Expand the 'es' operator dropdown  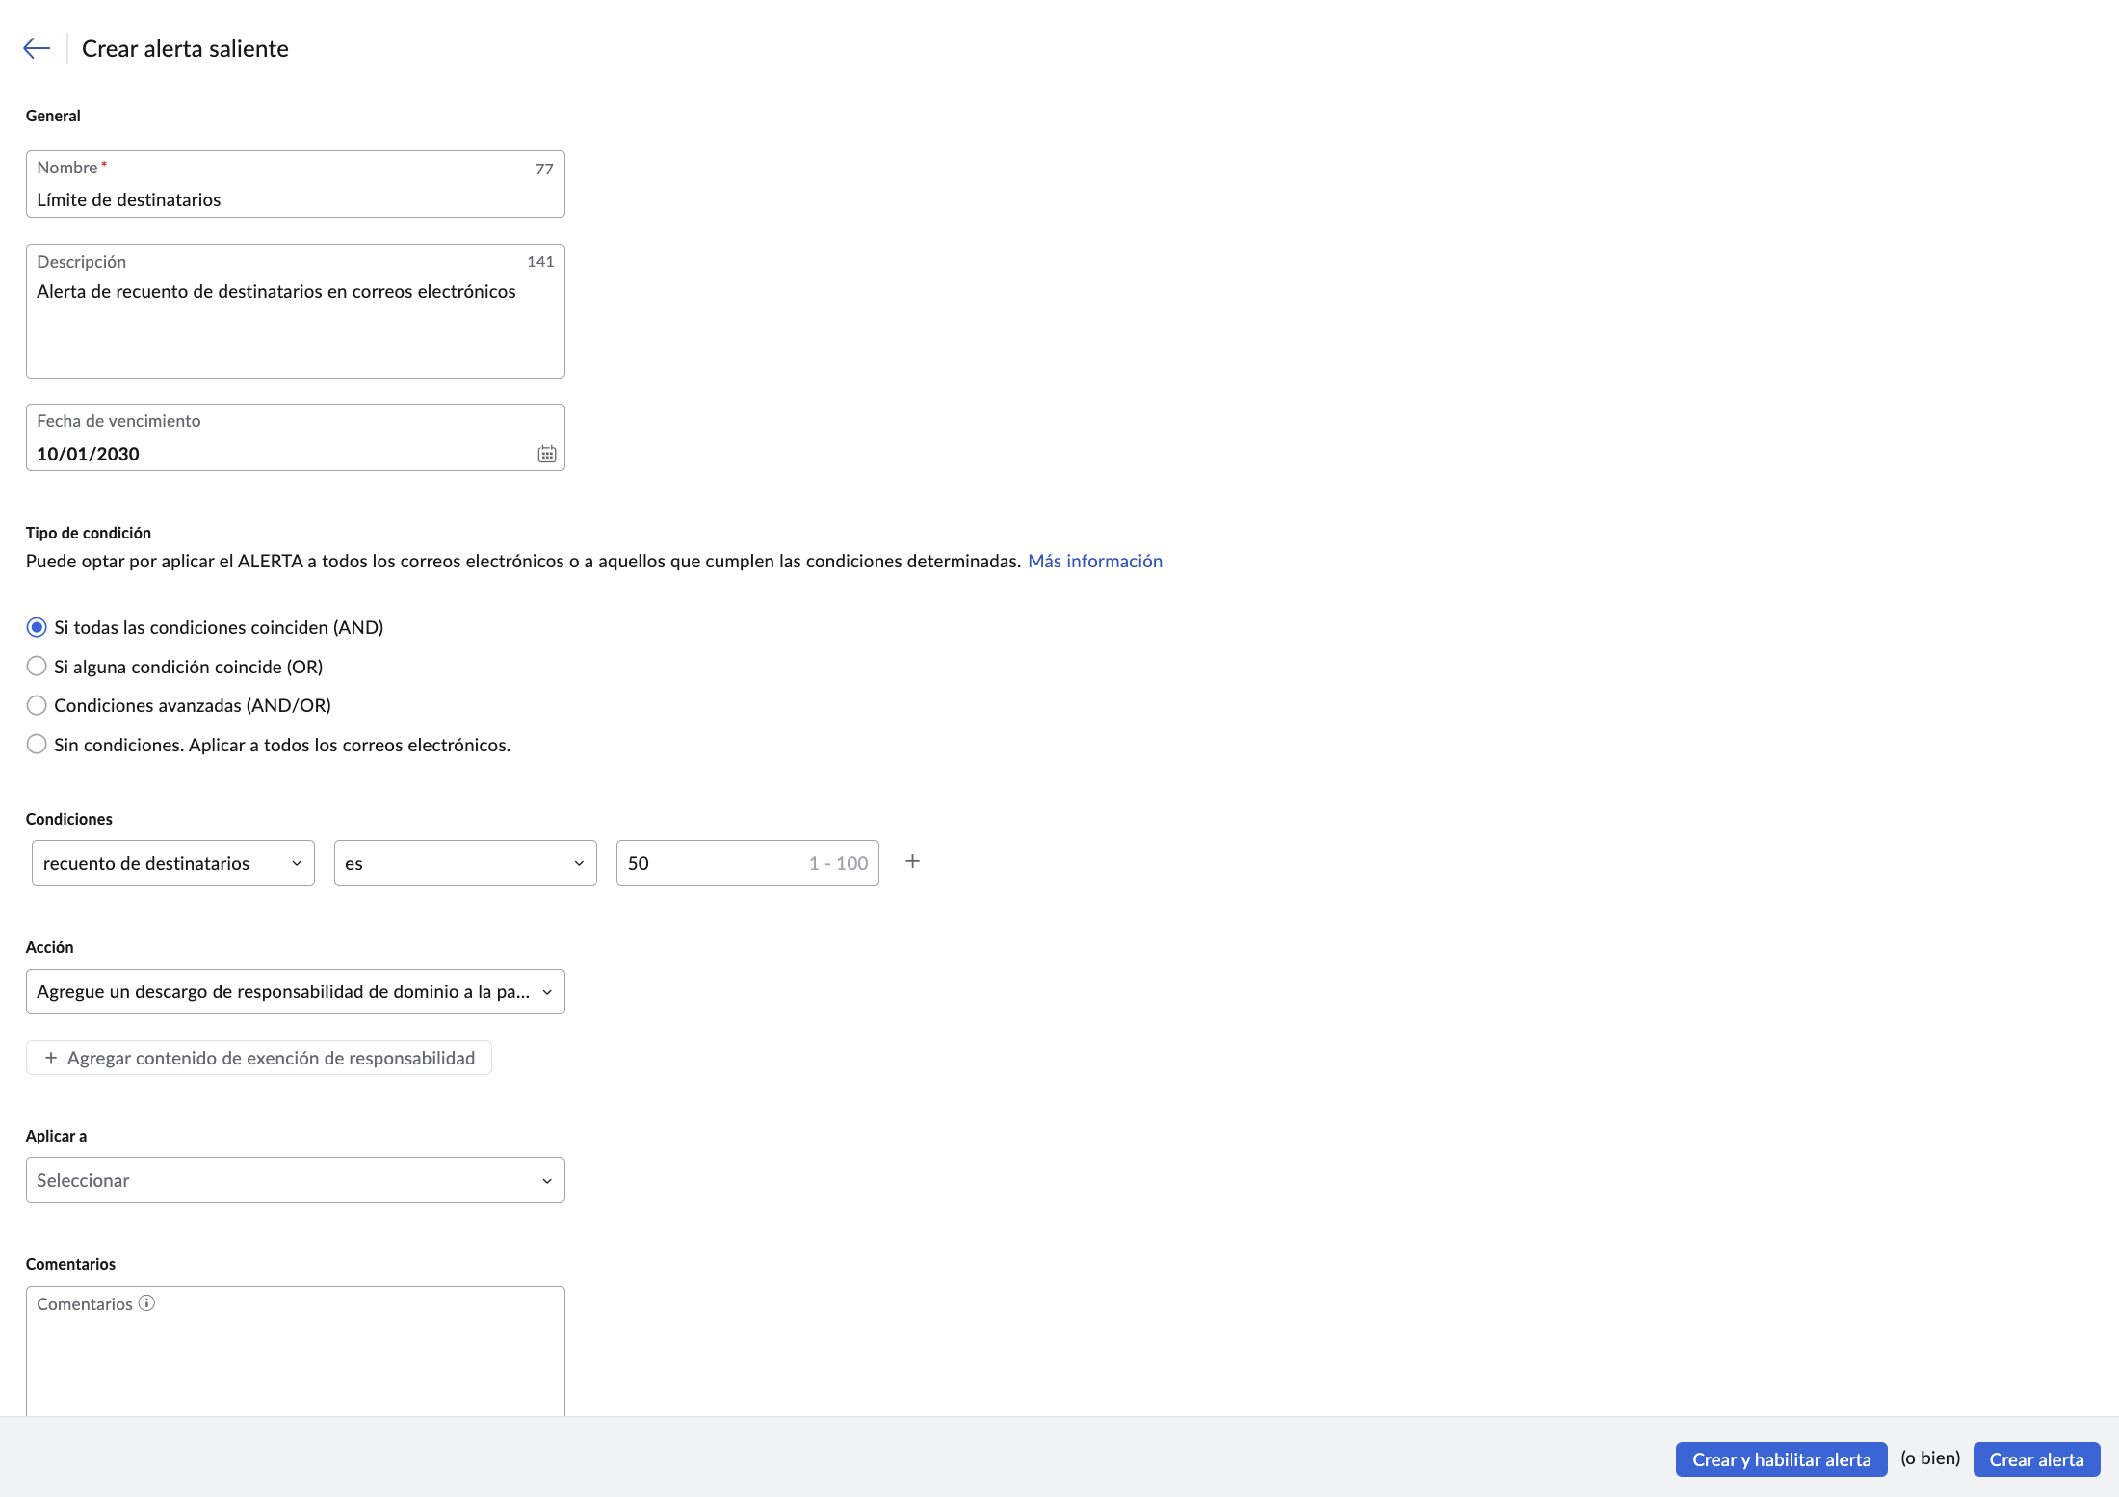click(x=465, y=863)
